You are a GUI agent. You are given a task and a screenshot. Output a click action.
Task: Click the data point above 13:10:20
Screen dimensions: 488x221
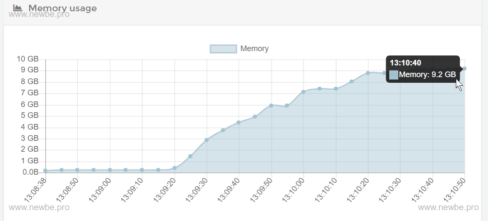[368, 73]
